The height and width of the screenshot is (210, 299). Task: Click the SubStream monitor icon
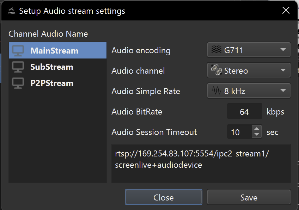[18, 67]
